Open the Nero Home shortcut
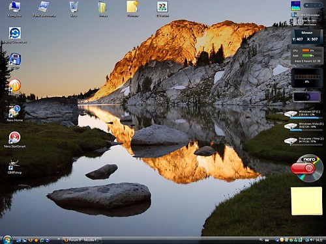 [14, 113]
